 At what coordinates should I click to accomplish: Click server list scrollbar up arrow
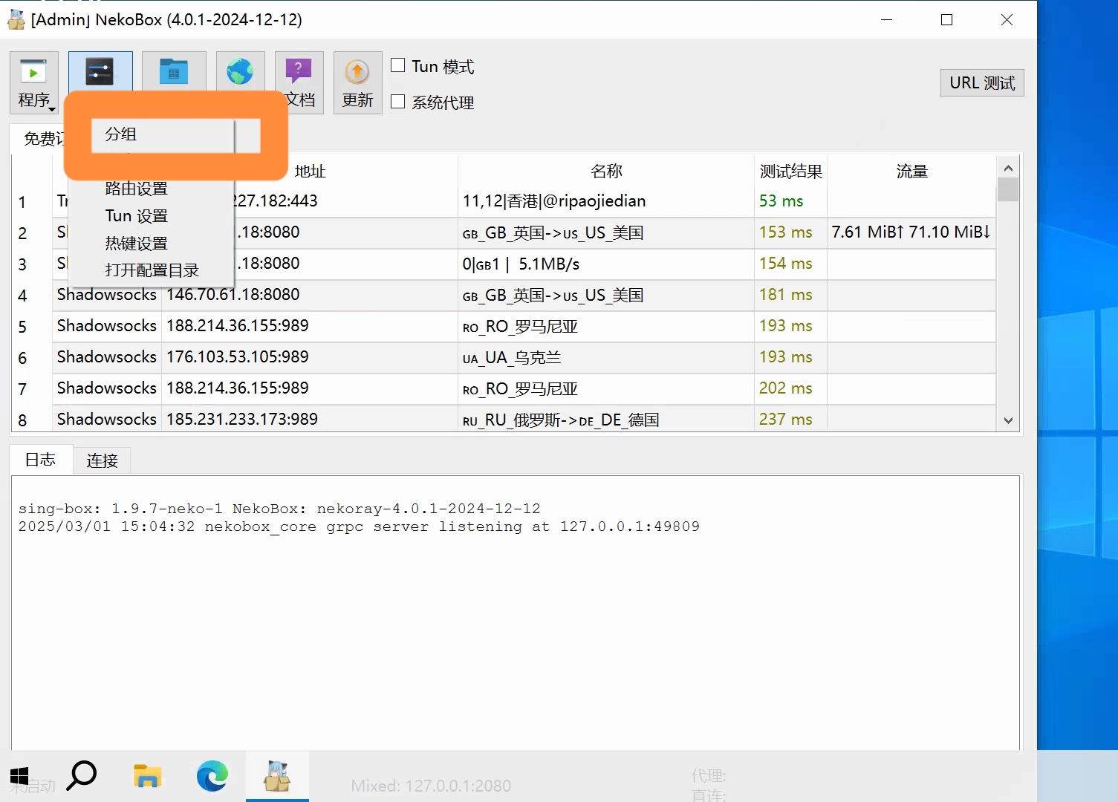pyautogui.click(x=1008, y=168)
